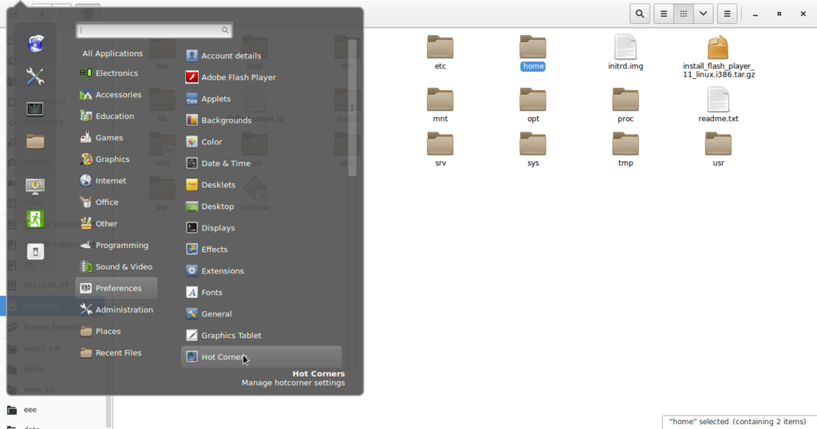Image resolution: width=817 pixels, height=429 pixels.
Task: Select the sys folder
Action: coord(532,149)
